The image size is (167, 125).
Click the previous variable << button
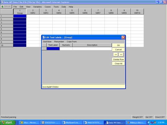[x=116, y=54]
